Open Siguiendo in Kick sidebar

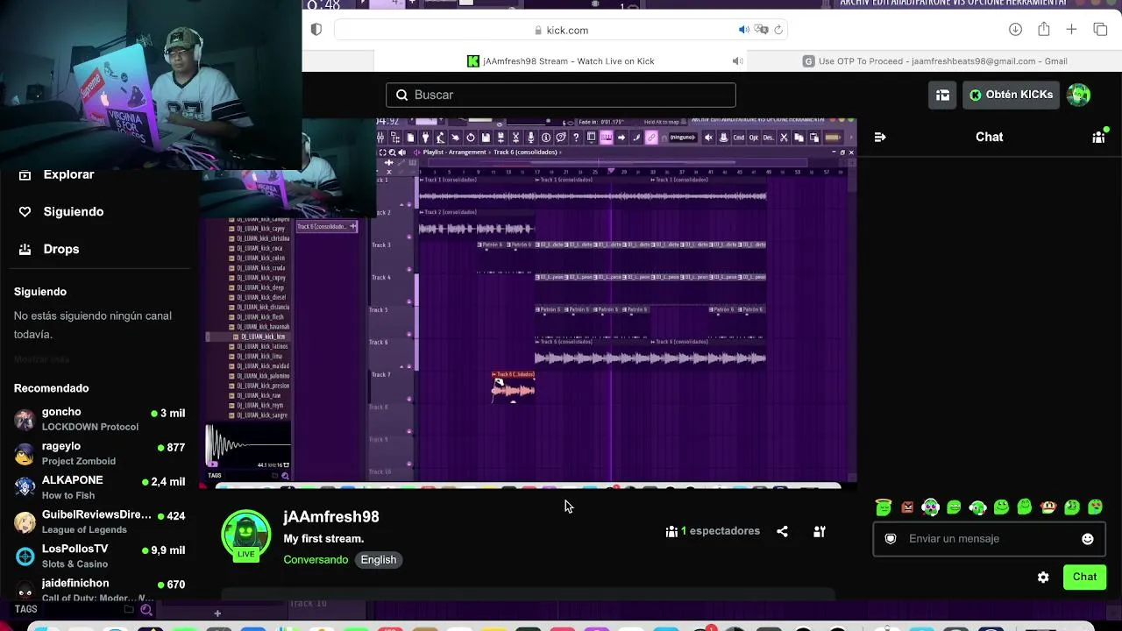(x=61, y=211)
